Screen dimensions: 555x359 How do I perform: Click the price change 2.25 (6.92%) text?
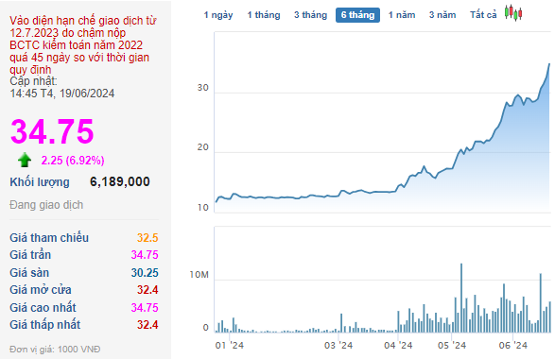coord(73,161)
